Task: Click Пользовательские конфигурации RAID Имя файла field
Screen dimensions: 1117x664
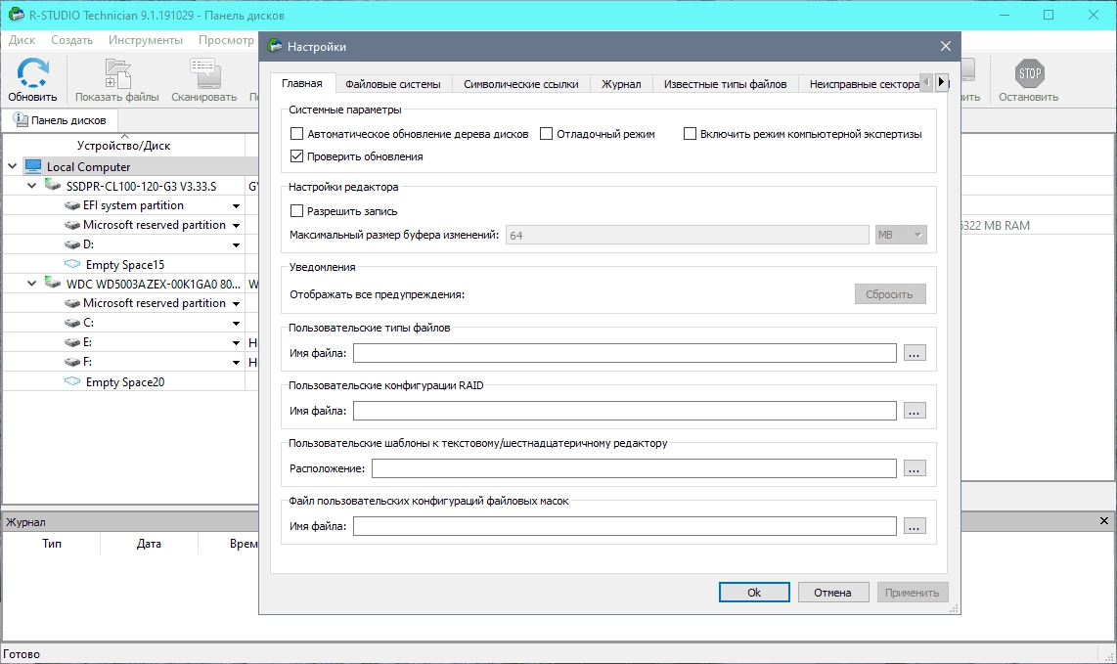Action: (x=625, y=411)
